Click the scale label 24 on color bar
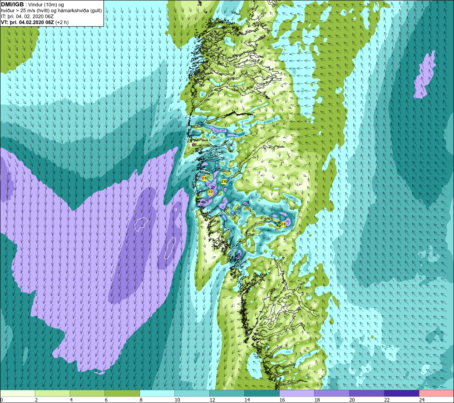 [x=422, y=400]
